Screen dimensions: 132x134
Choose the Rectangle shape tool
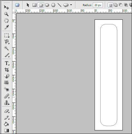[34, 5]
